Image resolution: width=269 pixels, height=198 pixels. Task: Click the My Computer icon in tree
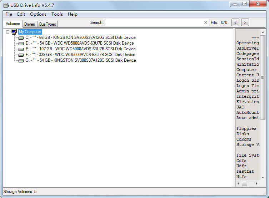14,32
